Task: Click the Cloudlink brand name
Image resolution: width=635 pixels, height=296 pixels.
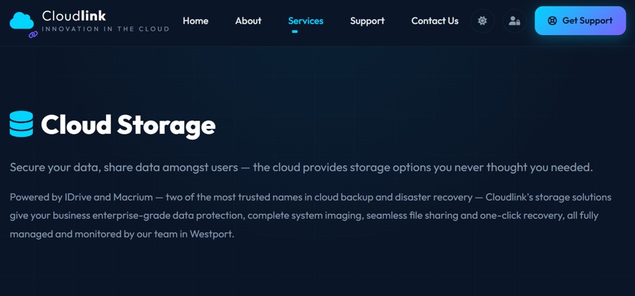Action: [74, 15]
